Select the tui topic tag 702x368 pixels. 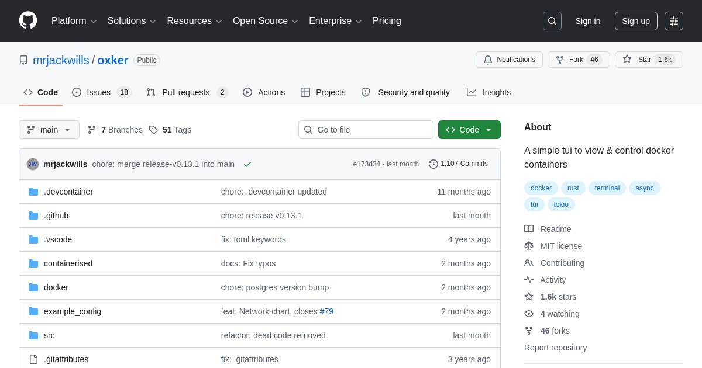534,204
